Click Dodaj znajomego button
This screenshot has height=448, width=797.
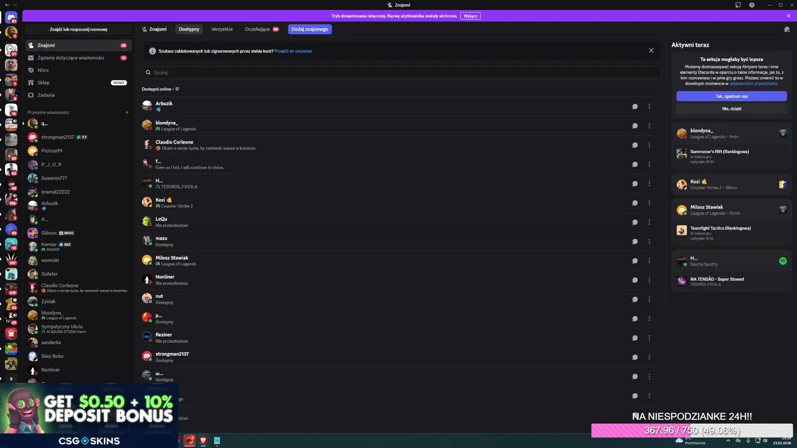coord(310,29)
